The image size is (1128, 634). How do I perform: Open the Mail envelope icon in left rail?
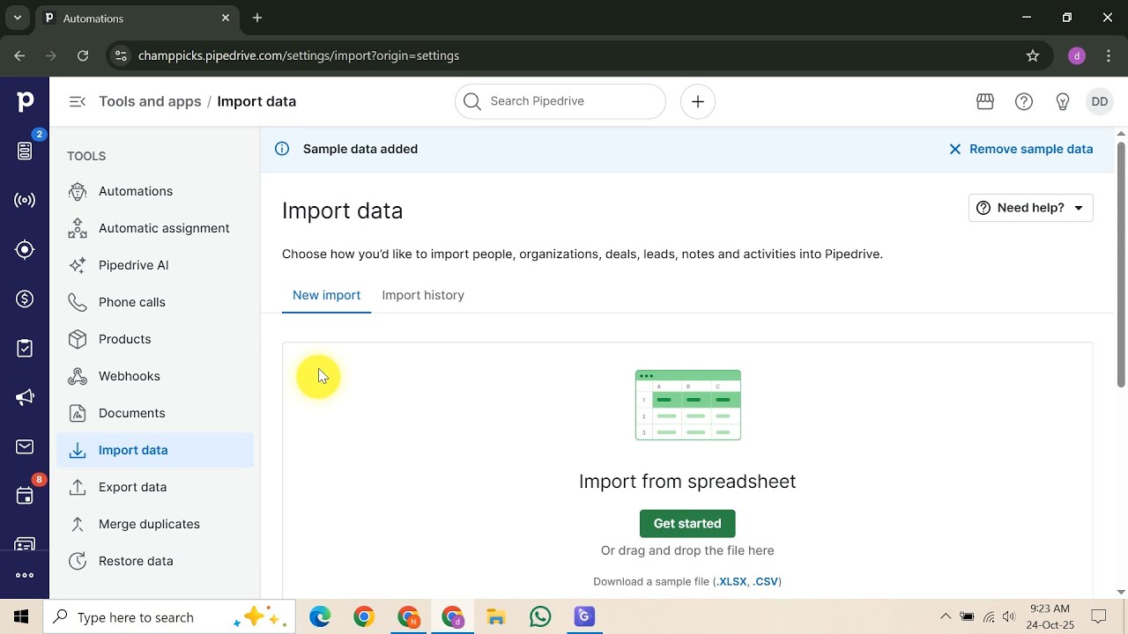click(25, 447)
